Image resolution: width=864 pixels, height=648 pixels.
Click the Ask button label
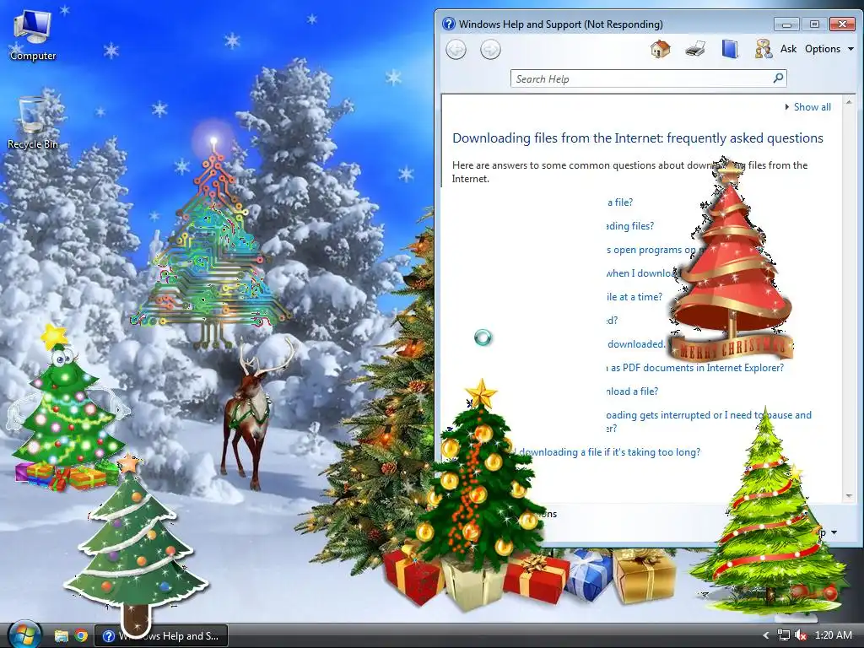click(788, 49)
